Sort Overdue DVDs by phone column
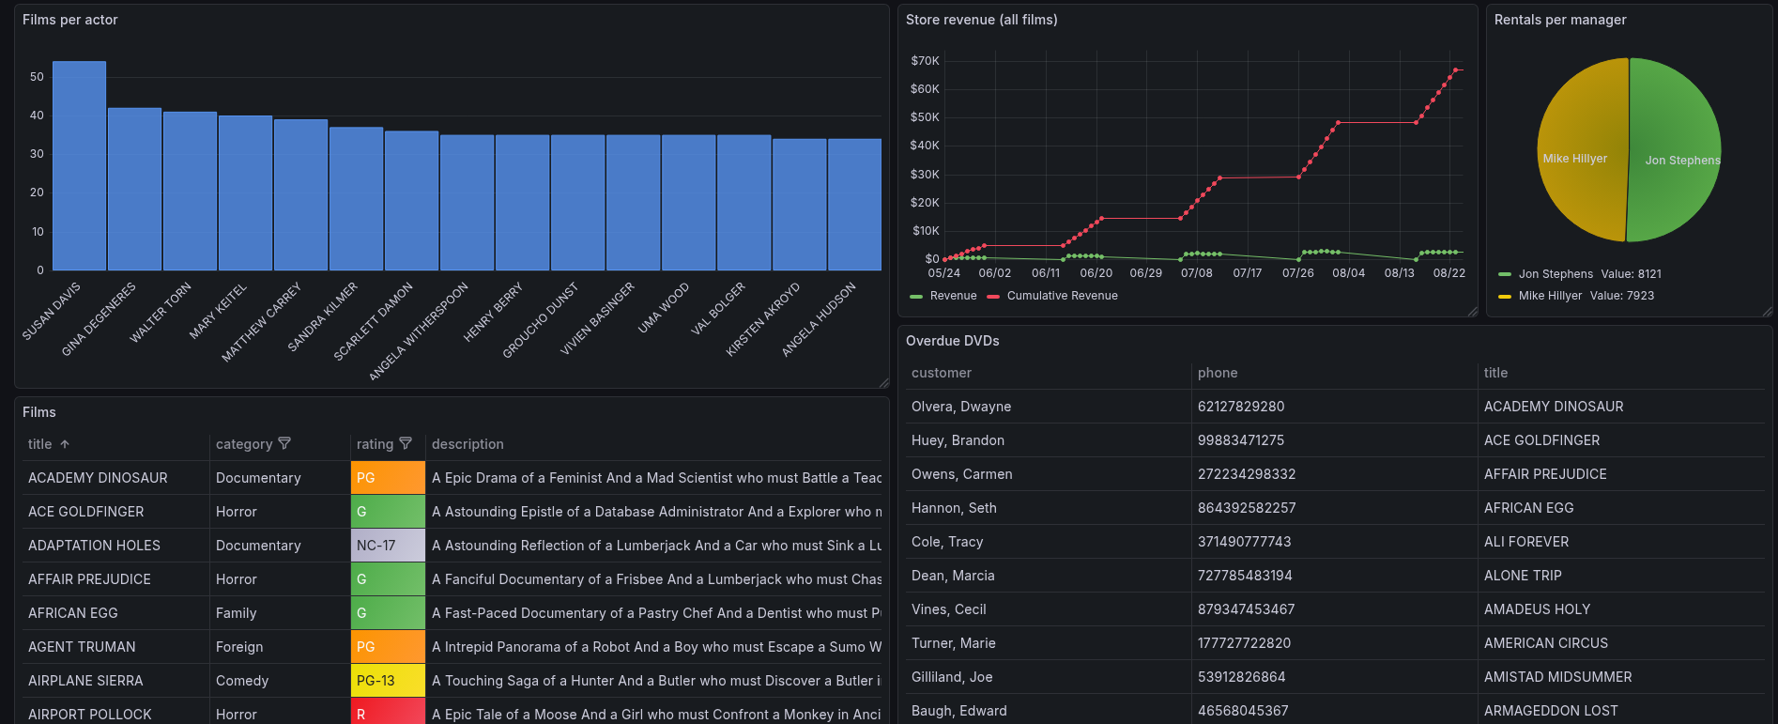This screenshot has height=724, width=1778. click(x=1218, y=373)
